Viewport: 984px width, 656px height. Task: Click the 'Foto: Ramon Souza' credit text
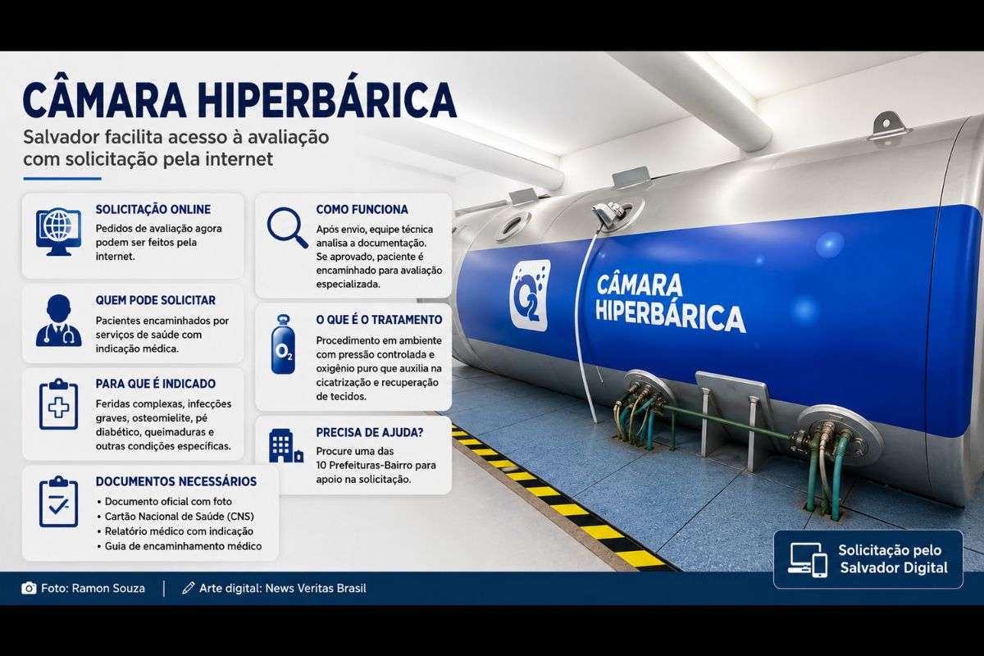(x=93, y=588)
